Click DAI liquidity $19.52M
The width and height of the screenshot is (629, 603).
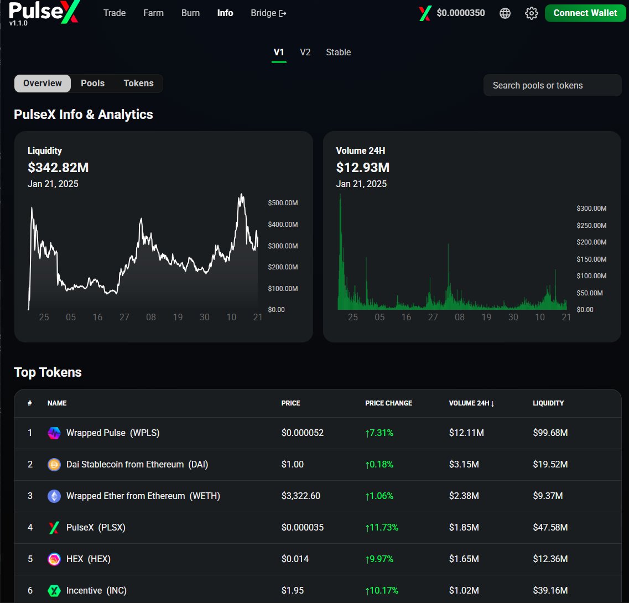coord(550,465)
